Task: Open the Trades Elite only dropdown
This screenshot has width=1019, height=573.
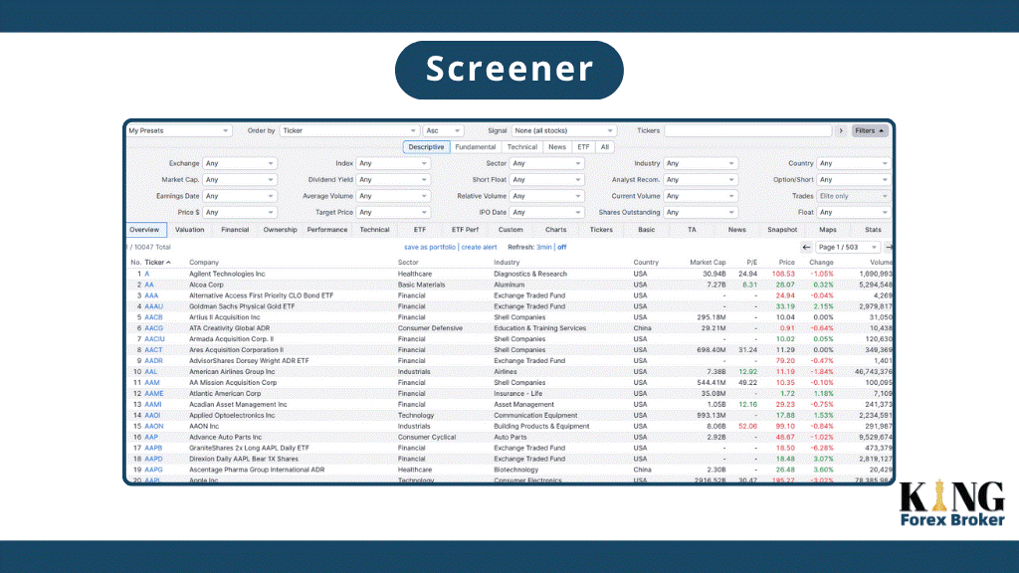Action: point(854,196)
